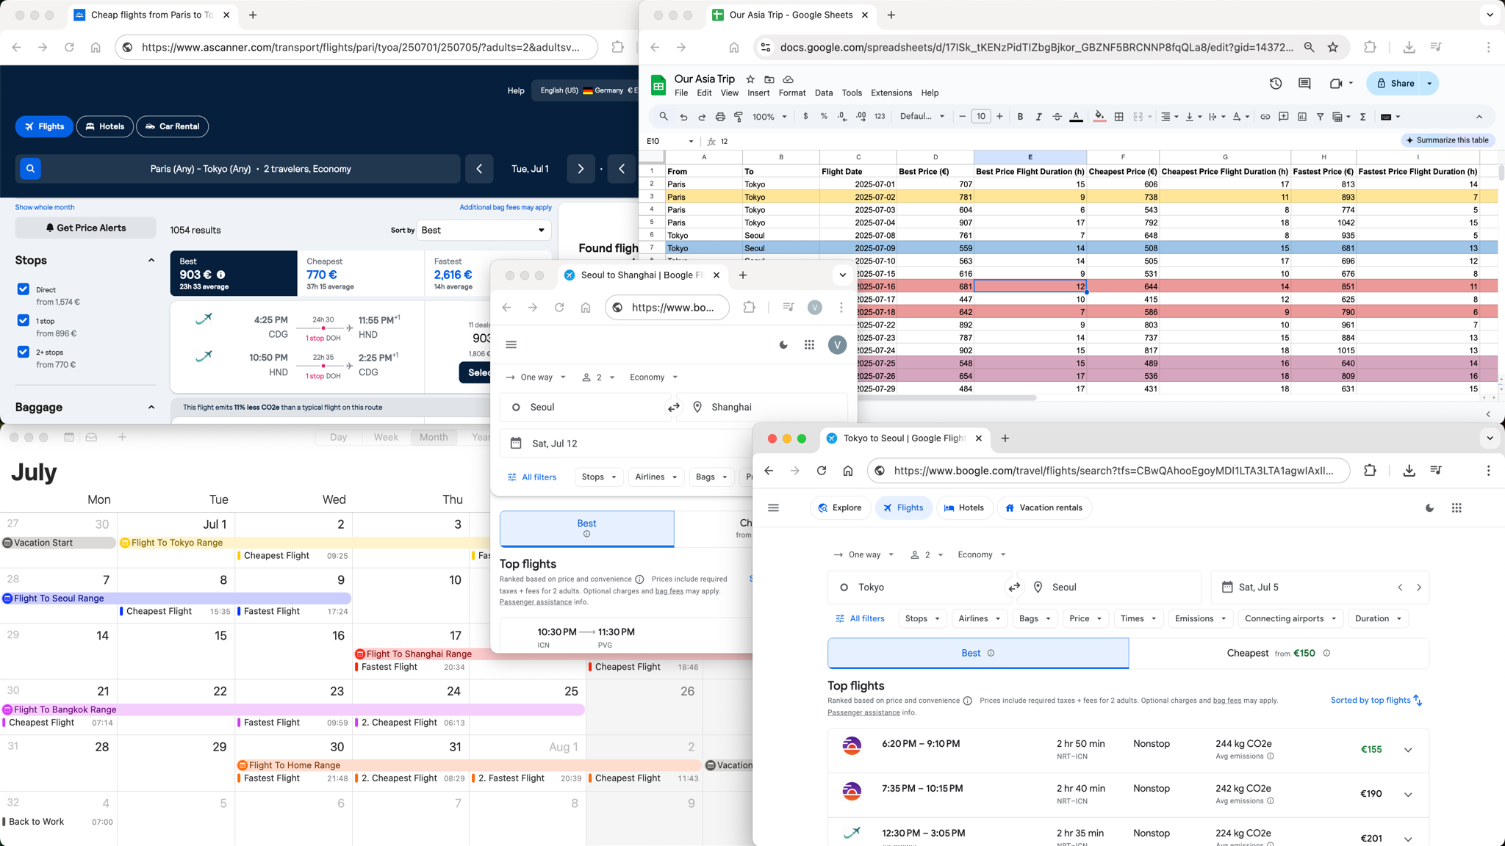Open the Hotels button on ascanner
1505x846 pixels.
[105, 126]
